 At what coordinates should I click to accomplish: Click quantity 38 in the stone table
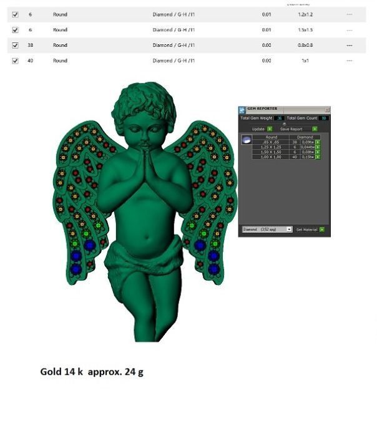[30, 46]
